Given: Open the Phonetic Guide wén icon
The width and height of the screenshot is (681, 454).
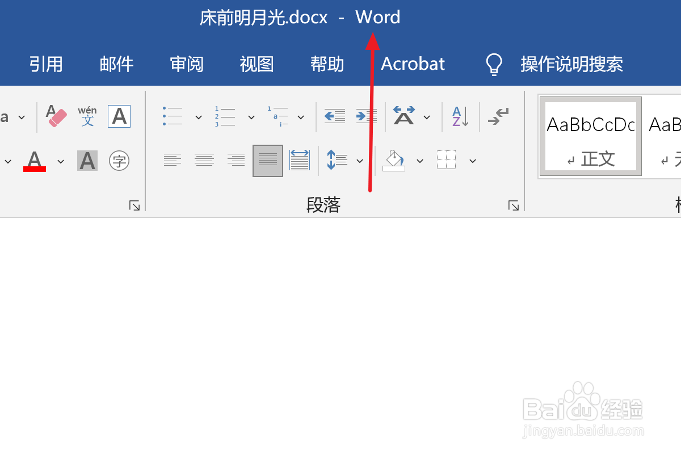Looking at the screenshot, I should 87,116.
